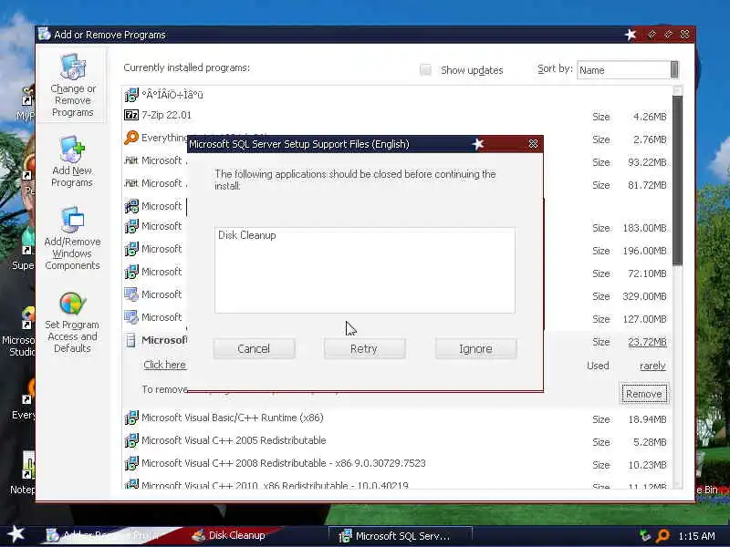Select the Disk Cleanup entry in the list

[x=246, y=235]
